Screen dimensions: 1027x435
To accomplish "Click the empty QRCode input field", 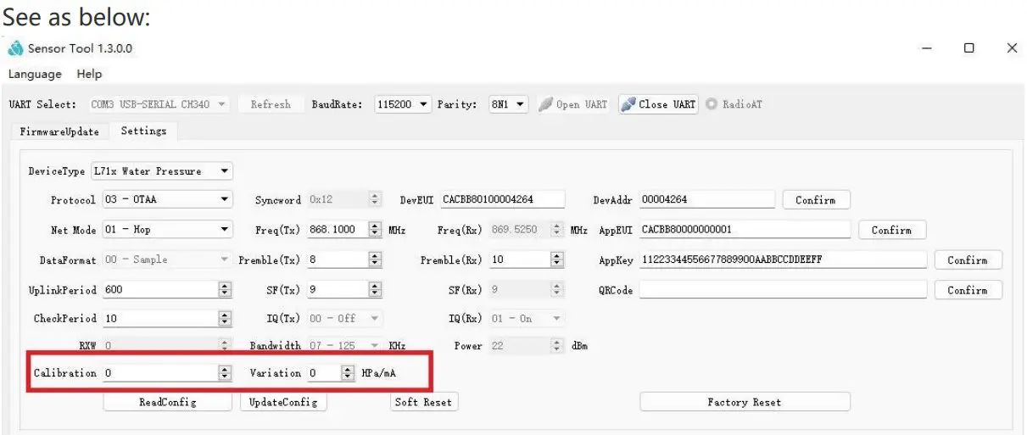I will (x=783, y=290).
